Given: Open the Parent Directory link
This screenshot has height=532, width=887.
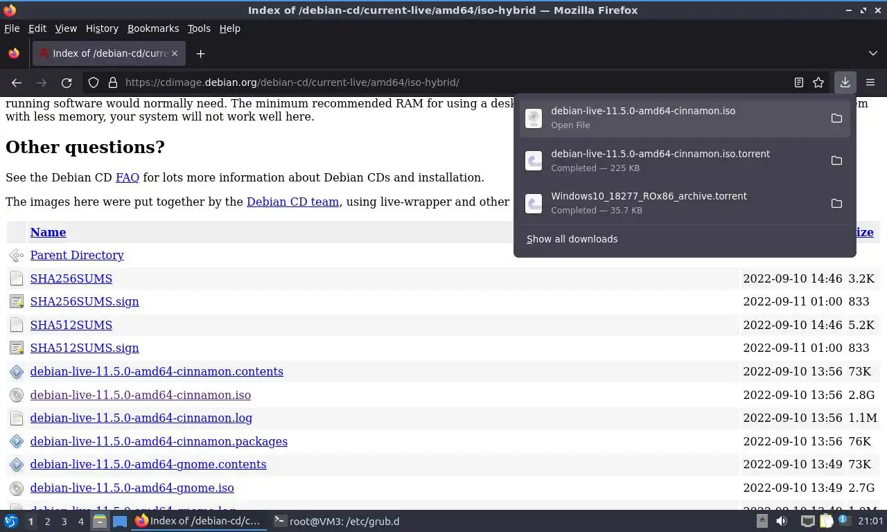Looking at the screenshot, I should [x=77, y=255].
